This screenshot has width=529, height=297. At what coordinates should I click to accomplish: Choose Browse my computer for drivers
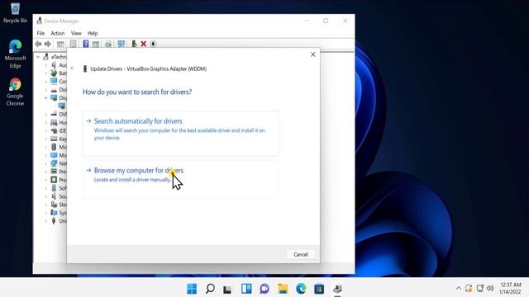[x=180, y=179]
